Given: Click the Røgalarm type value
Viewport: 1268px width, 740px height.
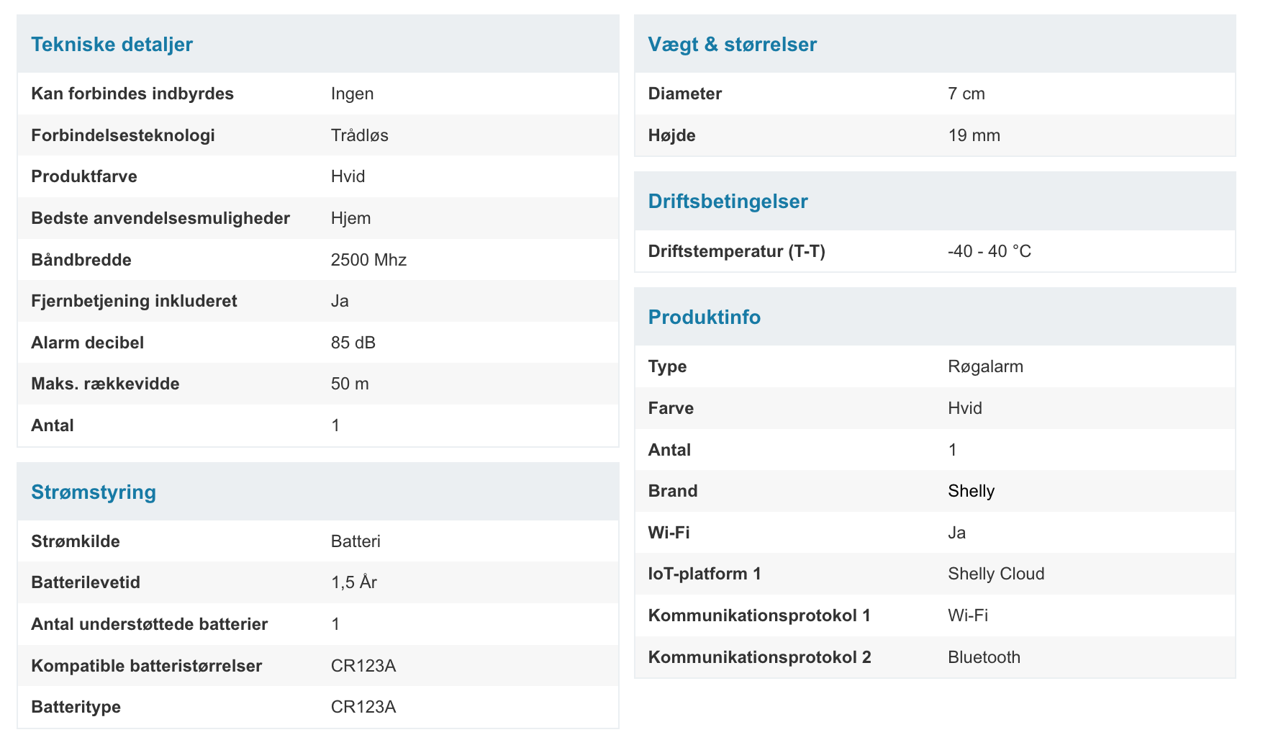Looking at the screenshot, I should point(985,366).
